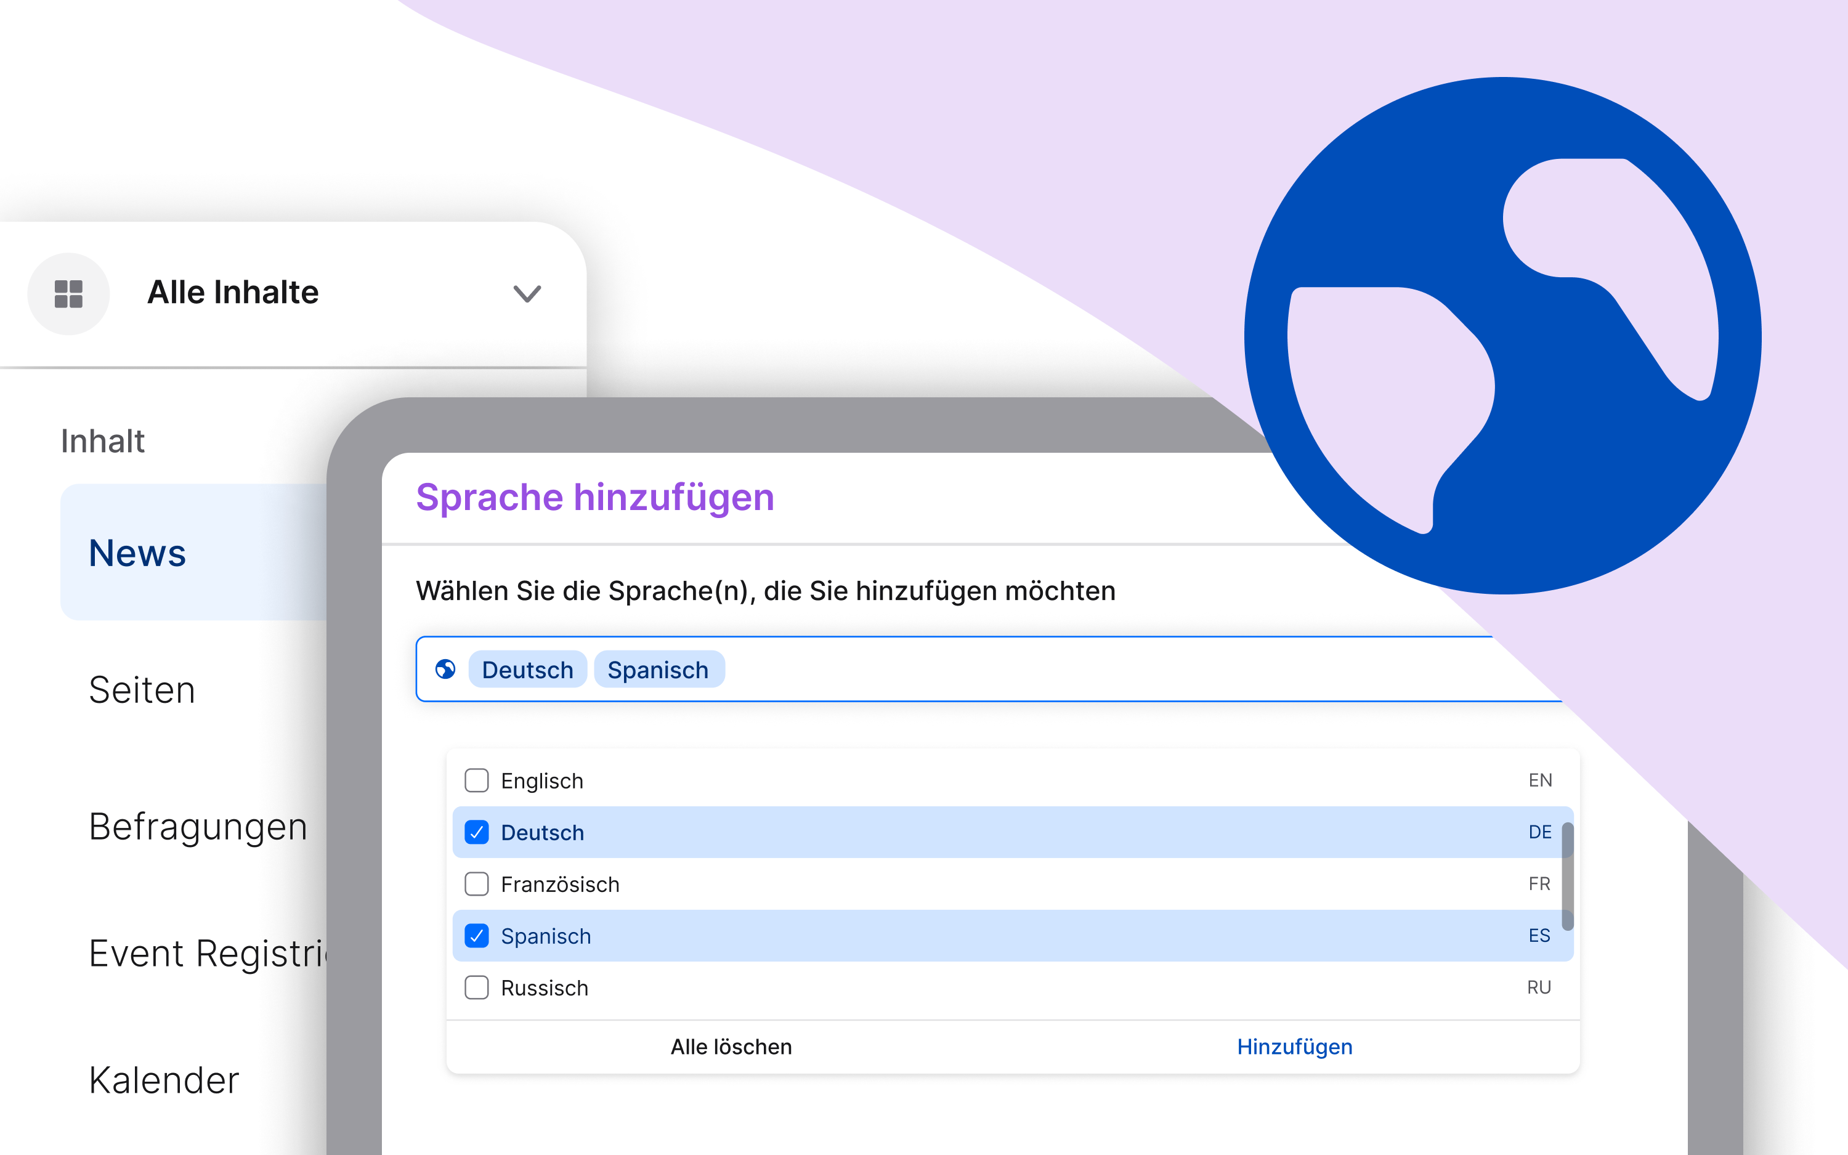Open Event Registrierung sidebar entry
Screen dimensions: 1848x1155
pos(208,954)
